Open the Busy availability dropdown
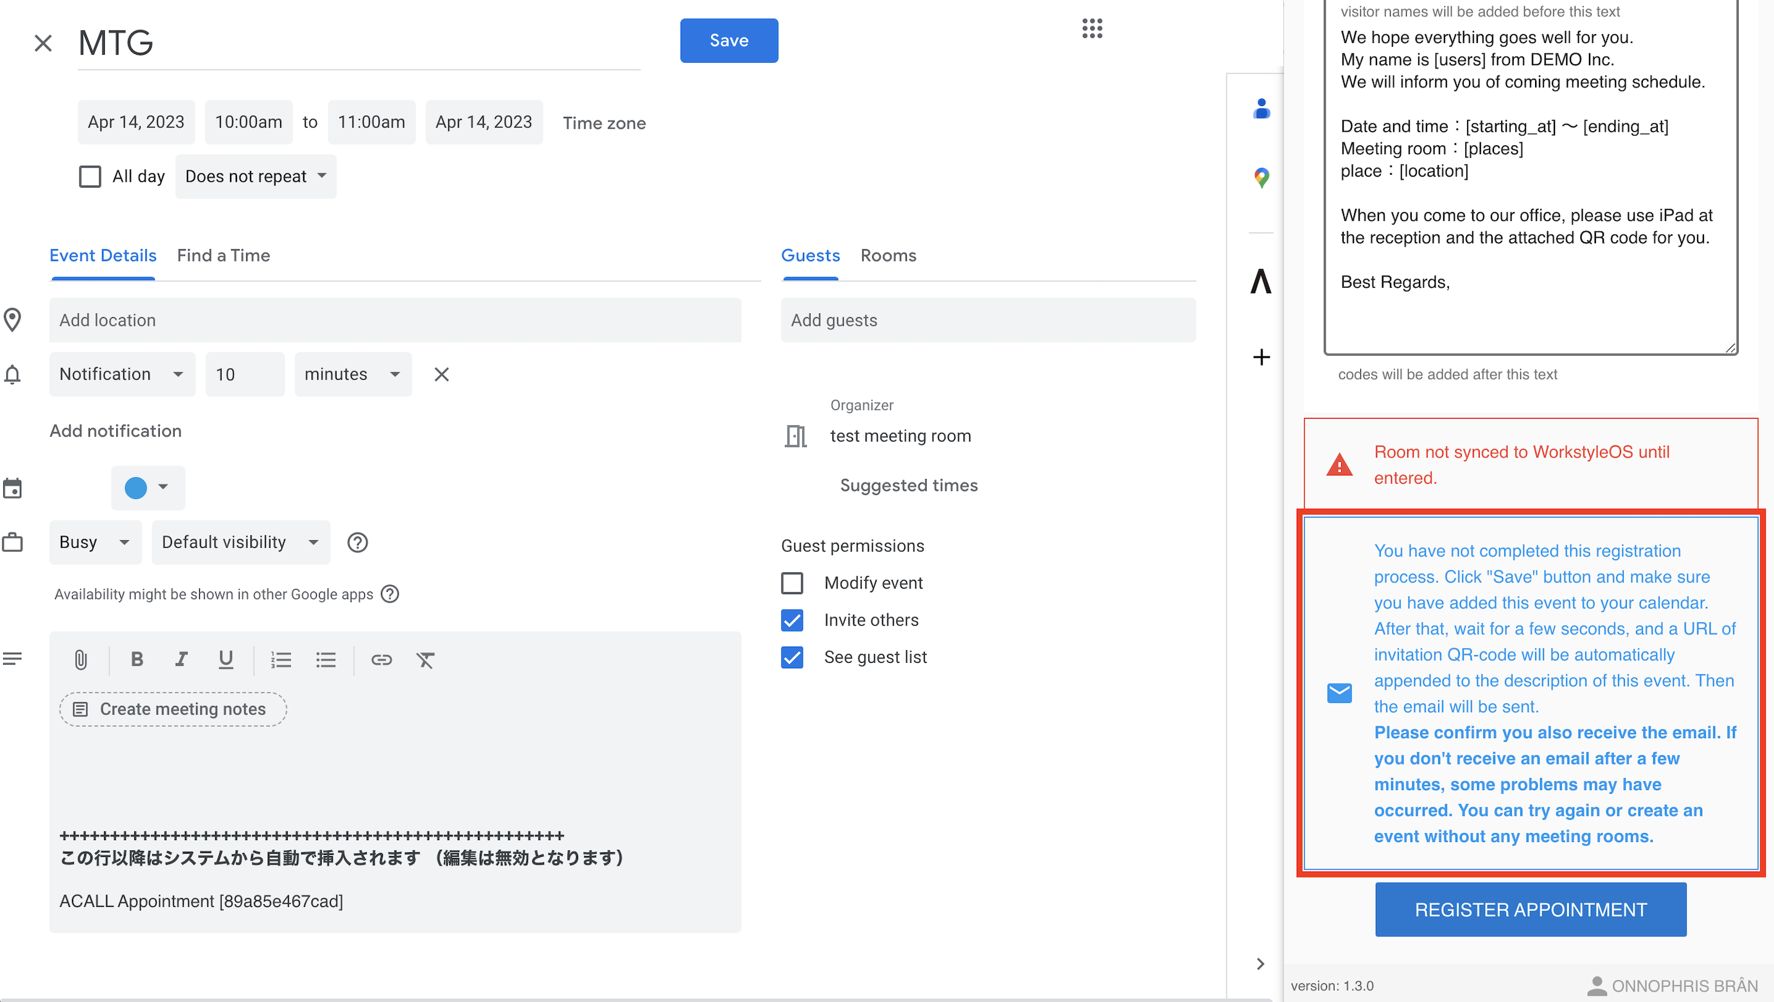Viewport: 1774px width, 1002px height. click(x=95, y=542)
